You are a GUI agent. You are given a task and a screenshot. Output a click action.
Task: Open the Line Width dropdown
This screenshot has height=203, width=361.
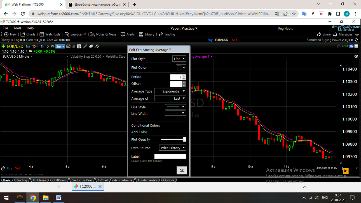175,113
